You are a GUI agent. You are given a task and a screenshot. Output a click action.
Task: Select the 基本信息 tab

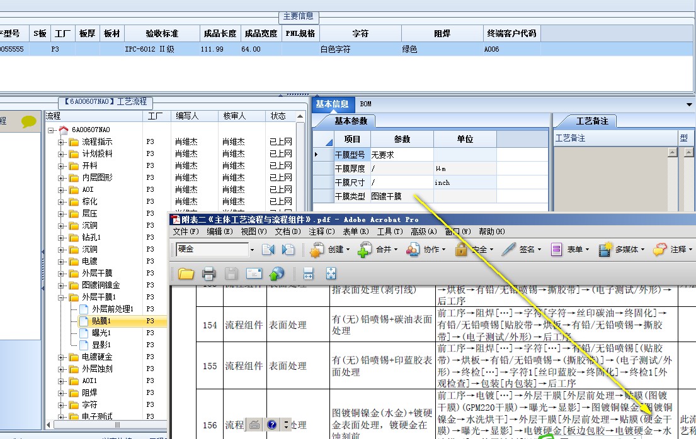point(332,104)
